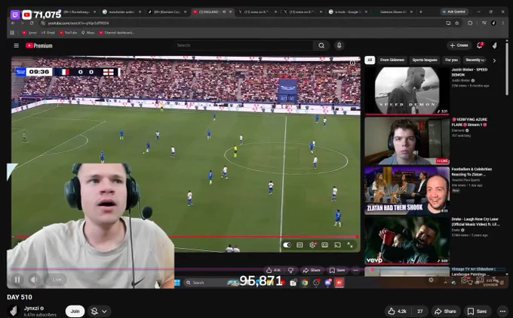The height and width of the screenshot is (318, 513).
Task: Open more actions for the DAY 510 stream
Action: (502, 311)
